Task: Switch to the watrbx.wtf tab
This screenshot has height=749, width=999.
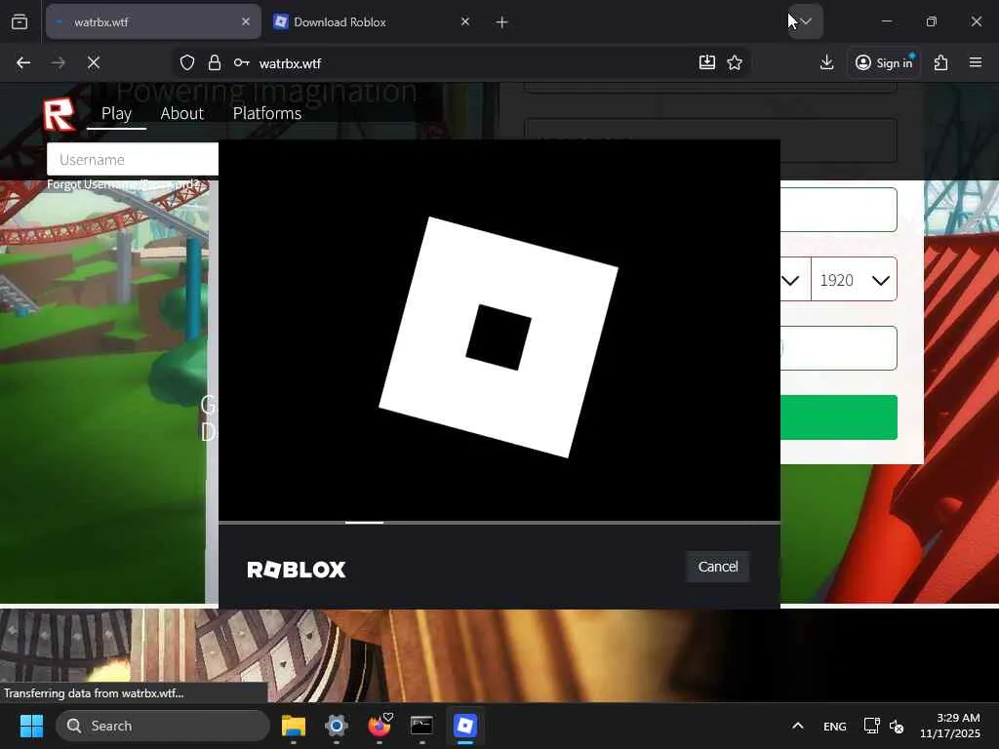Action: (153, 21)
